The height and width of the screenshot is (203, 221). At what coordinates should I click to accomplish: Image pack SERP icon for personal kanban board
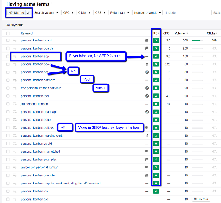pos(147,40)
